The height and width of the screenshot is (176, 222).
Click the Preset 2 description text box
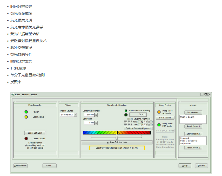click(x=193, y=141)
